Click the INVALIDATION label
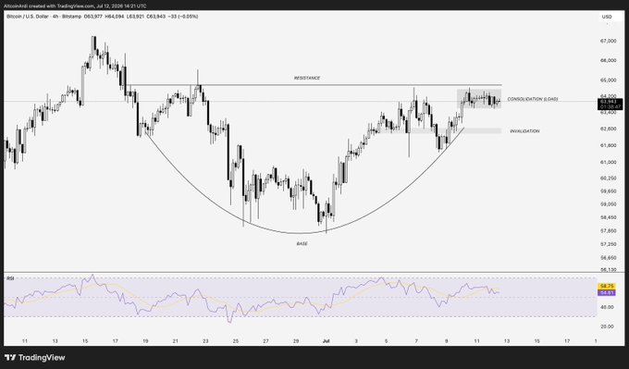The height and width of the screenshot is (369, 629). [524, 131]
